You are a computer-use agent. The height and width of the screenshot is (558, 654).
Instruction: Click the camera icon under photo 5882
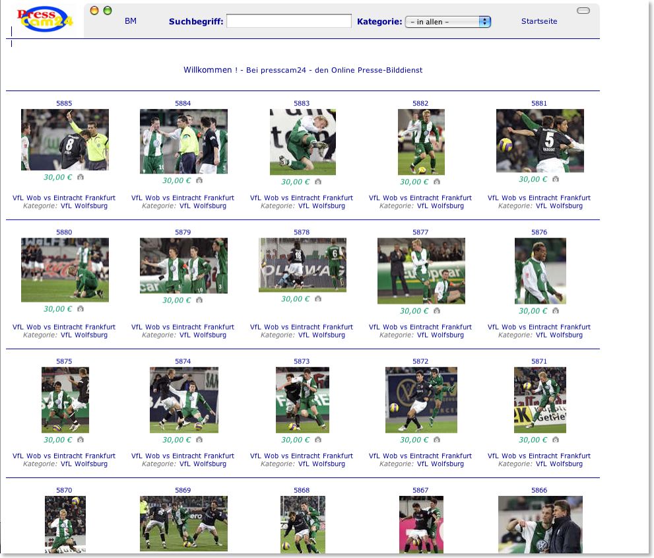coord(437,182)
